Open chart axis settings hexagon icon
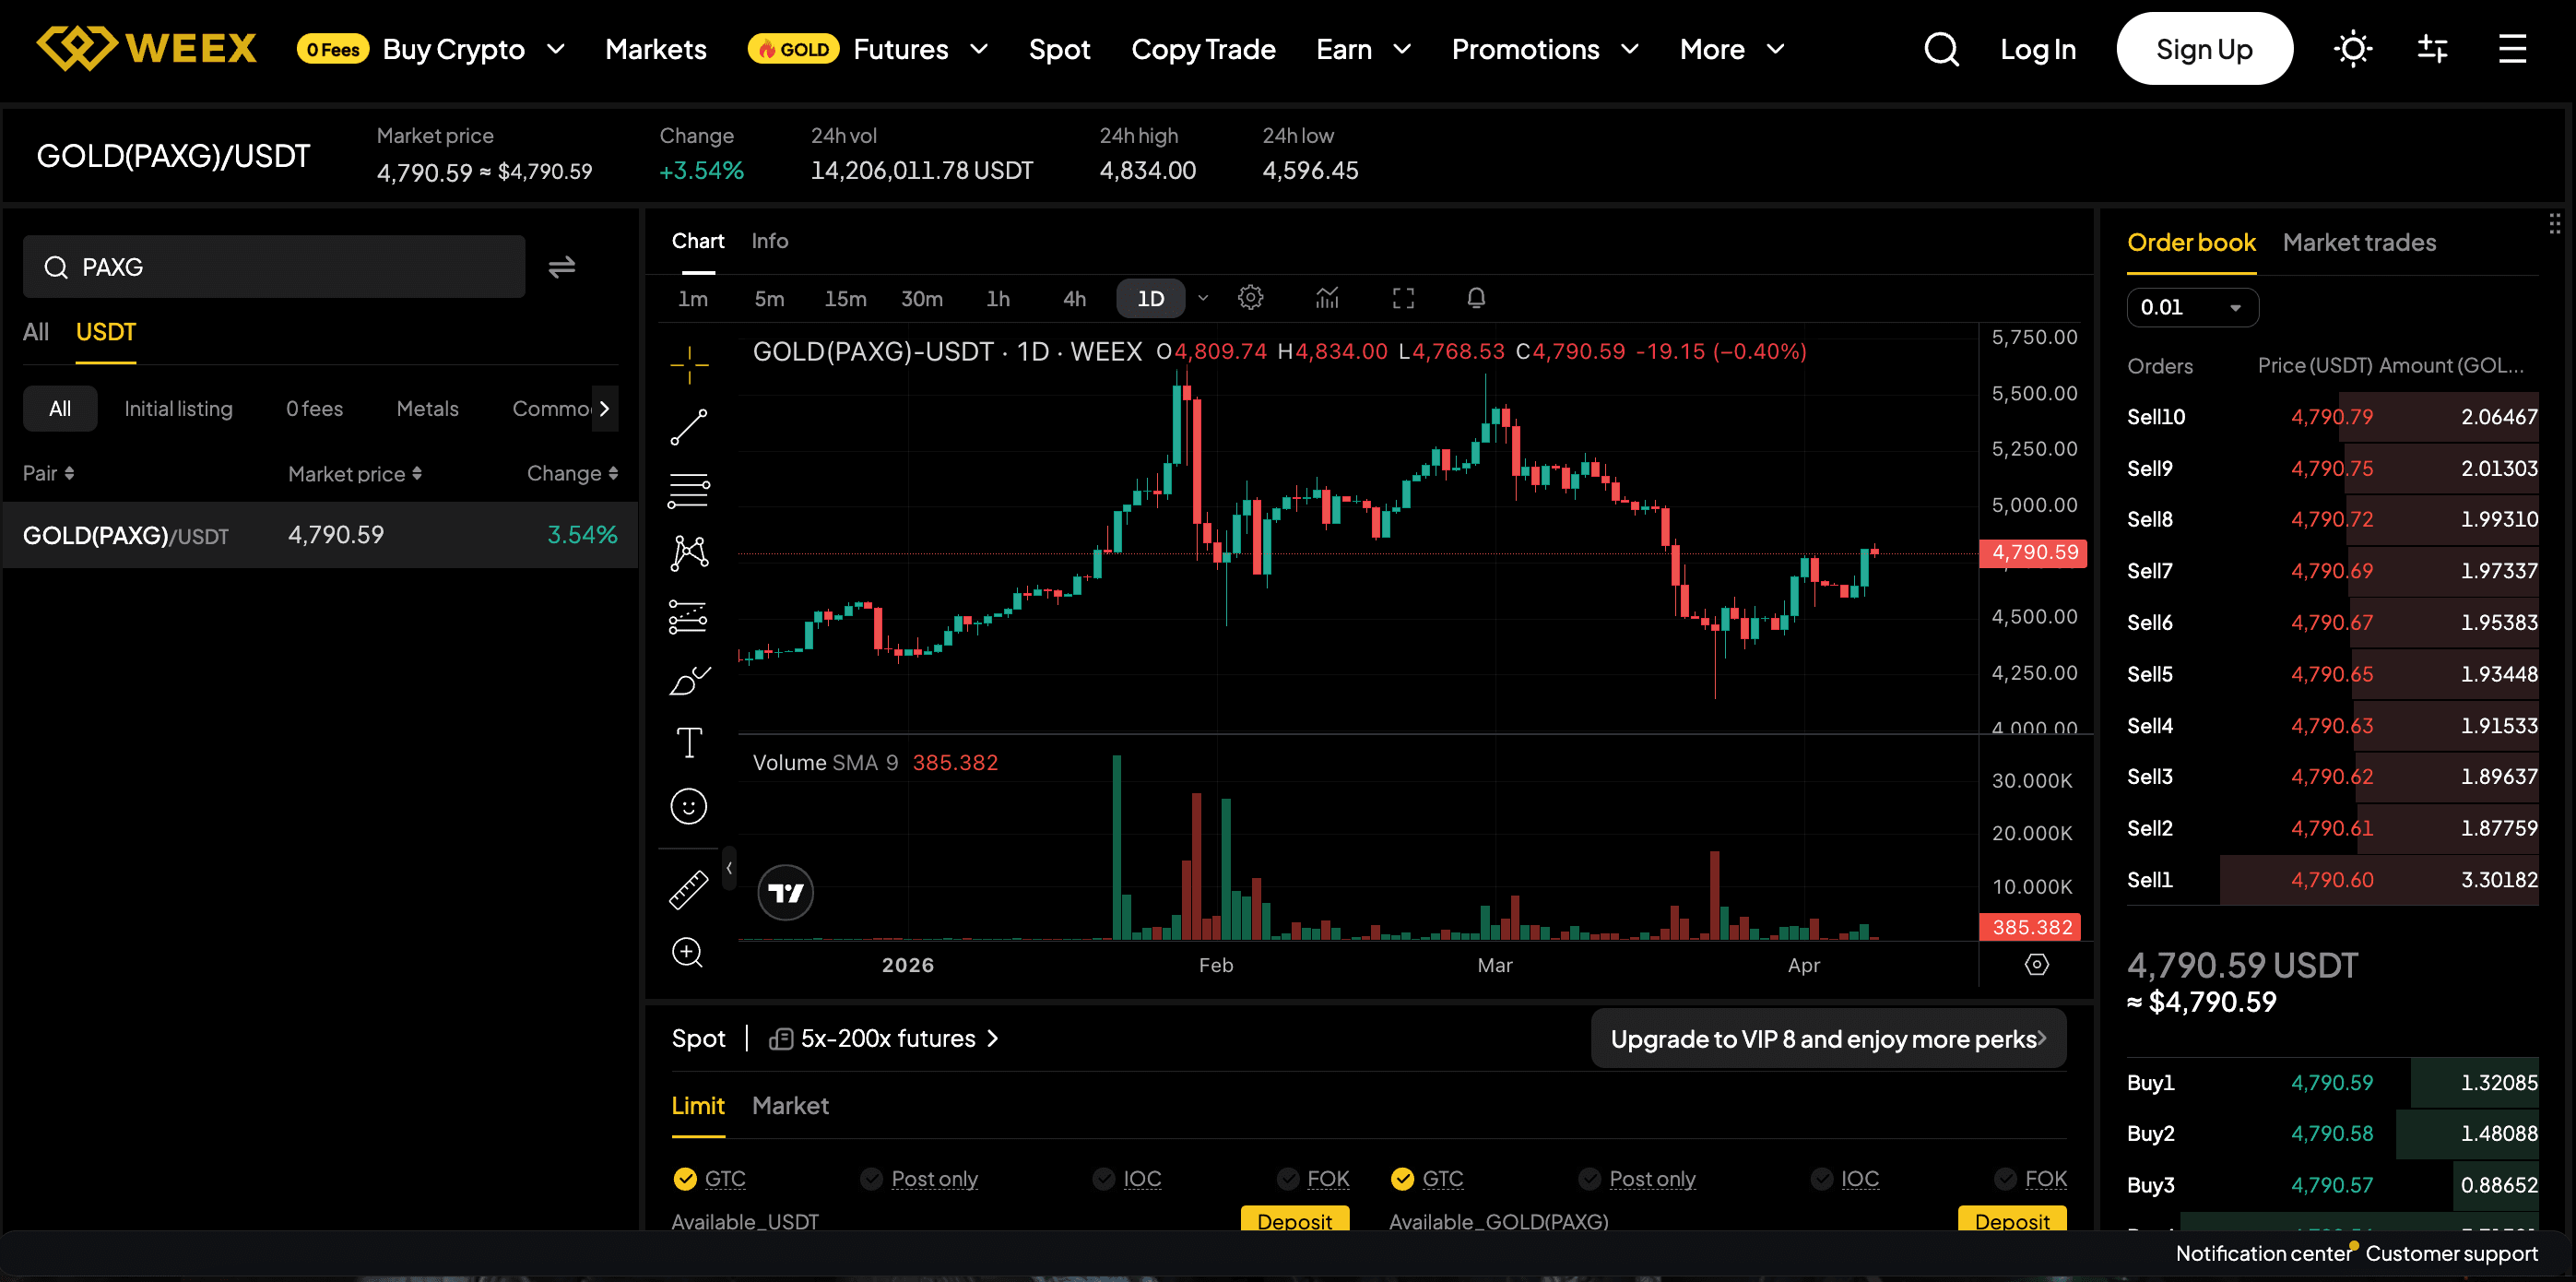This screenshot has height=1282, width=2576. [2037, 964]
